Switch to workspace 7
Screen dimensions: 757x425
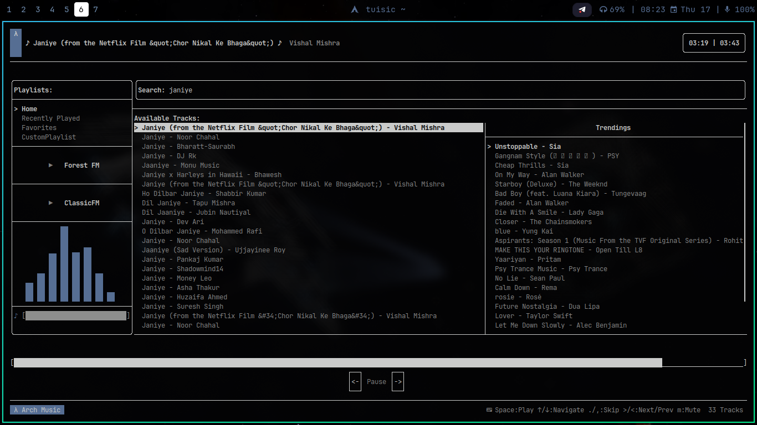95,9
